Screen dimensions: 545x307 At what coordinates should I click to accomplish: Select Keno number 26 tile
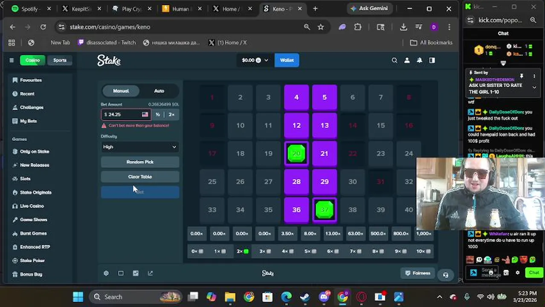[240, 182]
